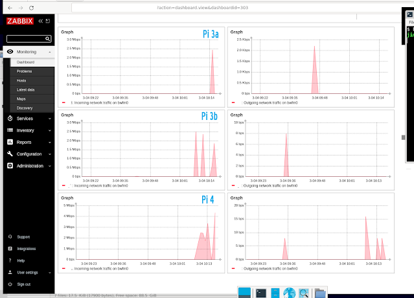Click the User settings person icon
The width and height of the screenshot is (414, 298).
pos(10,272)
